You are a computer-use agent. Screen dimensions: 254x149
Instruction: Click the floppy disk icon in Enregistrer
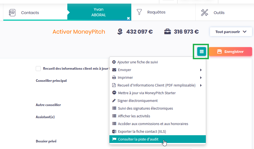pos(219,52)
